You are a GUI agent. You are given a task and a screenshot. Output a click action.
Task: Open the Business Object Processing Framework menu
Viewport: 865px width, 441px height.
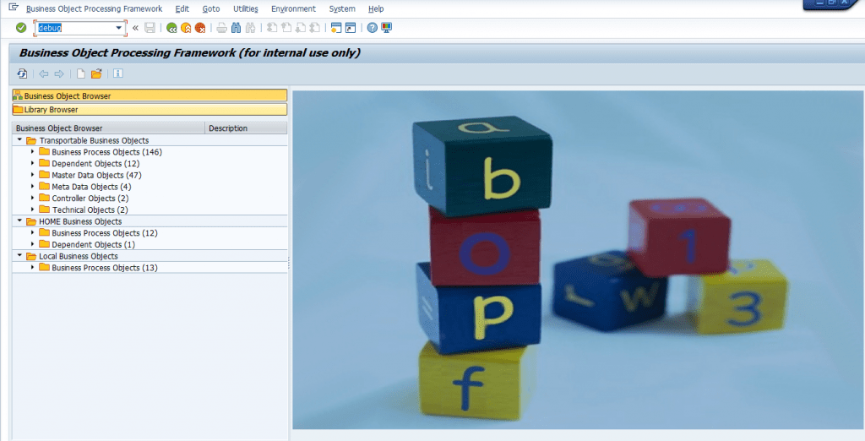(95, 8)
